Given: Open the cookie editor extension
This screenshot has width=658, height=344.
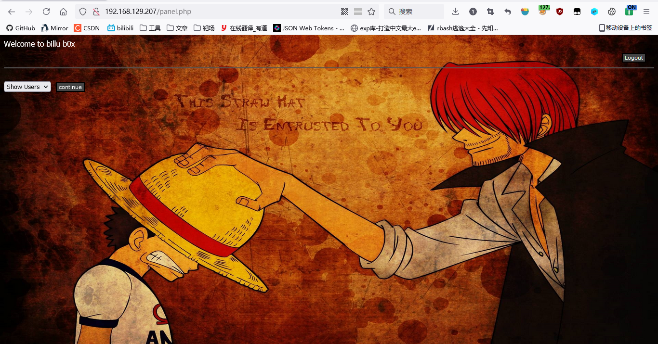Looking at the screenshot, I should tap(612, 12).
